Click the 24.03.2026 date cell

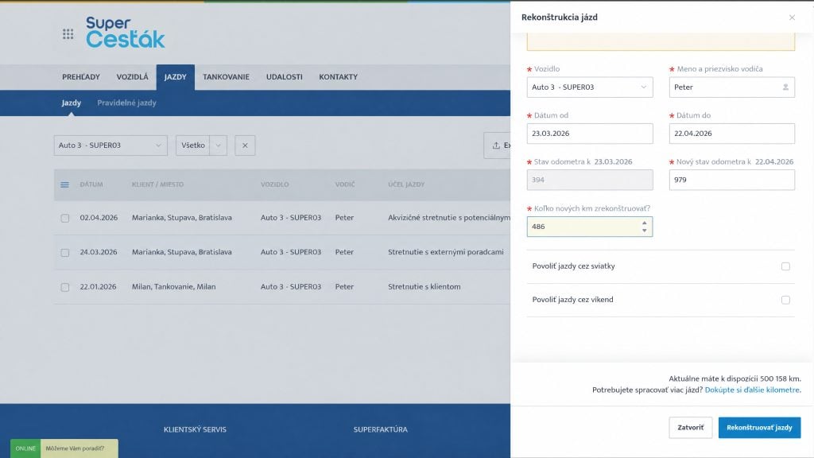[99, 252]
